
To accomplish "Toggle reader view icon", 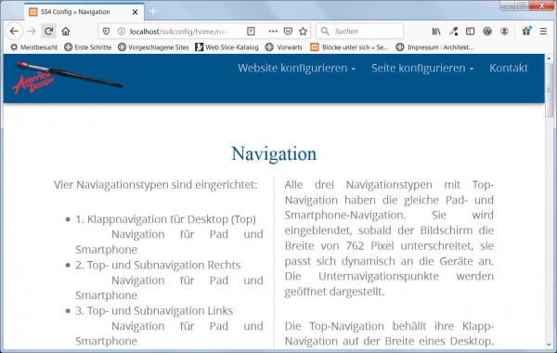I will (251, 32).
